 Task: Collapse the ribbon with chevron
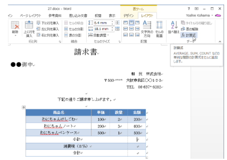pos(220,42)
